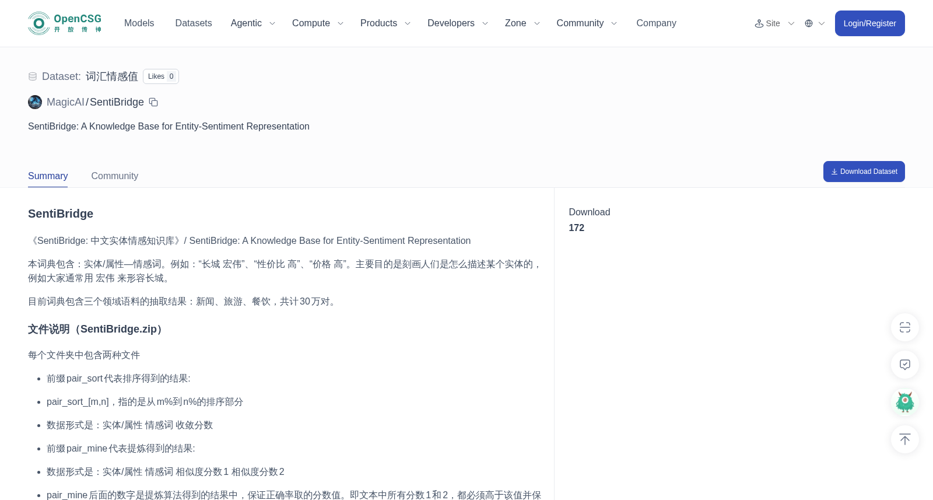Open the MagicAI avatar image

(x=35, y=102)
